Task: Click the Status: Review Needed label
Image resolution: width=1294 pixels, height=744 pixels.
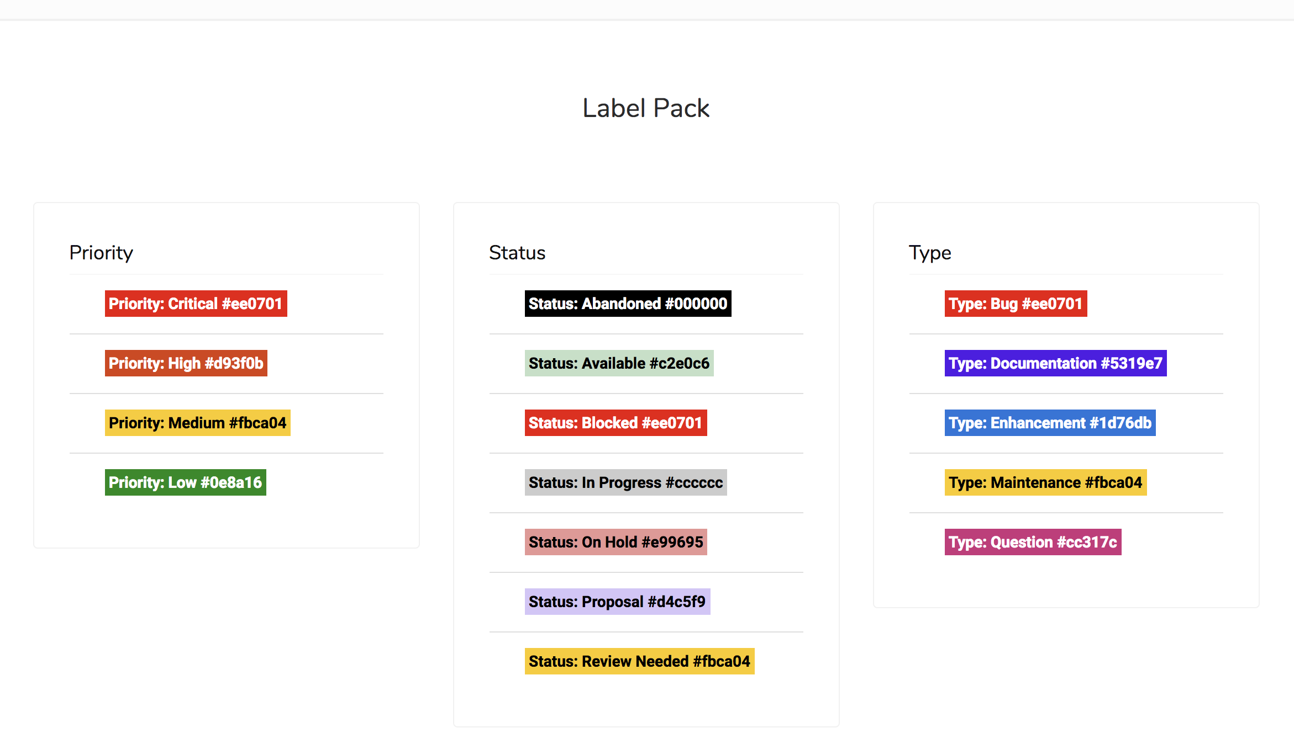Action: [639, 661]
